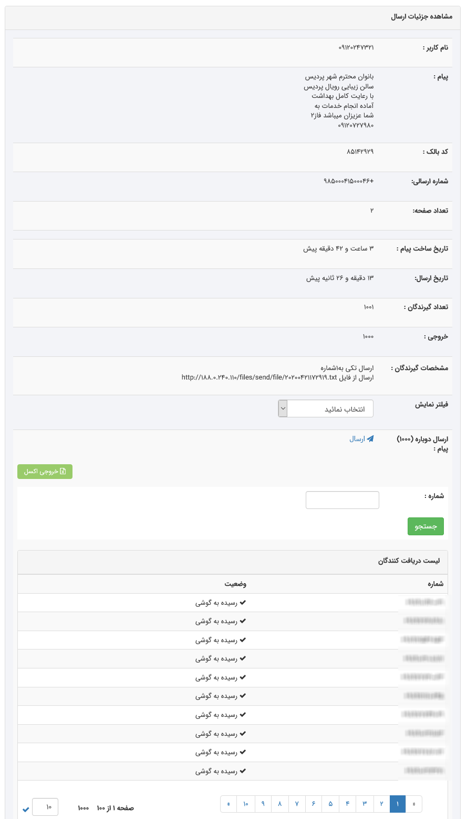Image resolution: width=467 pixels, height=819 pixels.
Task: Click the blue checkmark beside page size box
Action: point(26,809)
